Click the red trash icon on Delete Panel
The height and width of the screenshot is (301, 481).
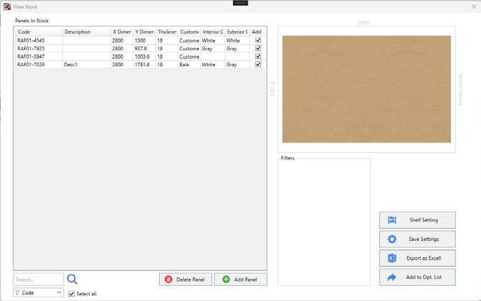pyautogui.click(x=168, y=279)
